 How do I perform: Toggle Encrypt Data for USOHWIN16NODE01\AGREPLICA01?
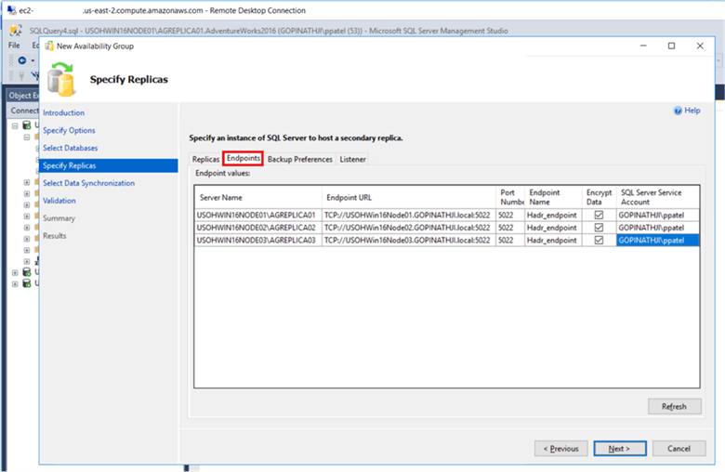(599, 215)
